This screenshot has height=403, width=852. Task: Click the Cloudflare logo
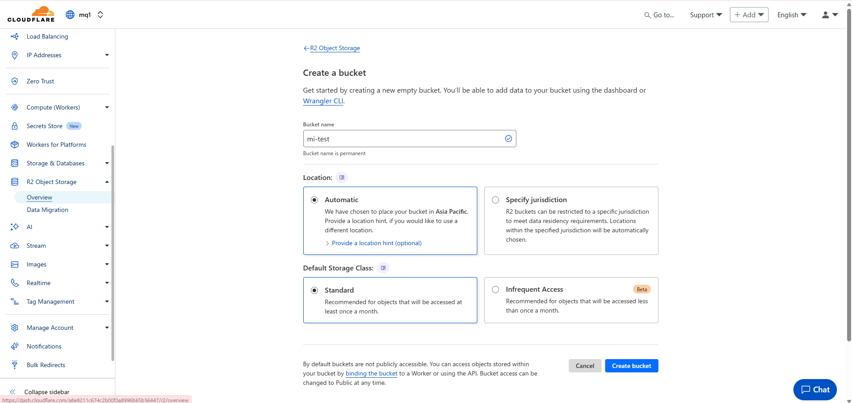[31, 14]
